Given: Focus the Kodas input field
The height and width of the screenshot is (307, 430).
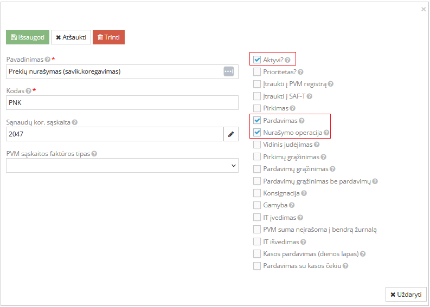Looking at the screenshot, I should (122, 103).
